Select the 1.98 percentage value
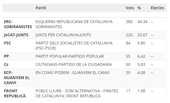The width and height of the screenshot is (170, 103). pos(141,91)
